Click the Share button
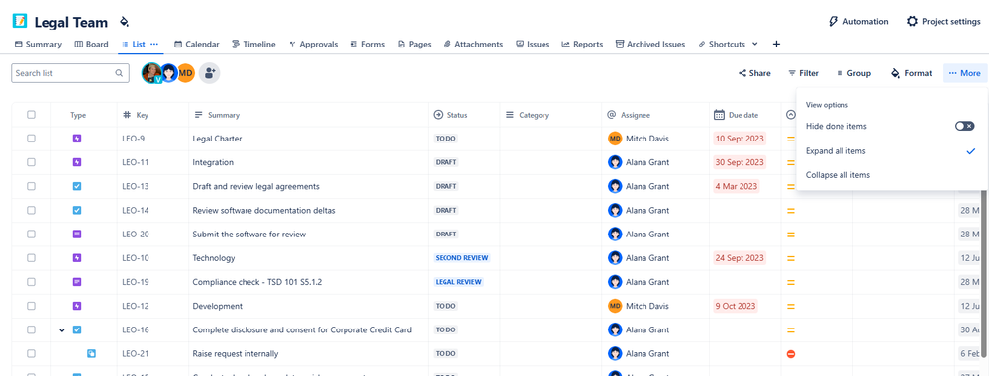Viewport: 989px width, 376px height. click(x=754, y=73)
